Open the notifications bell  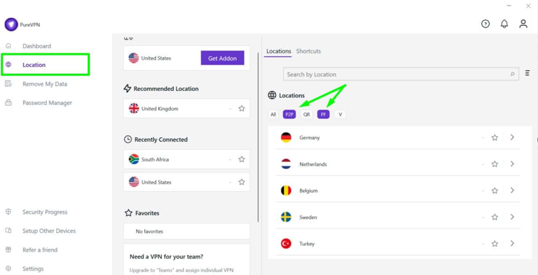pos(504,24)
